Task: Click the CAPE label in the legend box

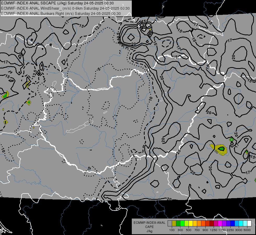Action: (149, 227)
